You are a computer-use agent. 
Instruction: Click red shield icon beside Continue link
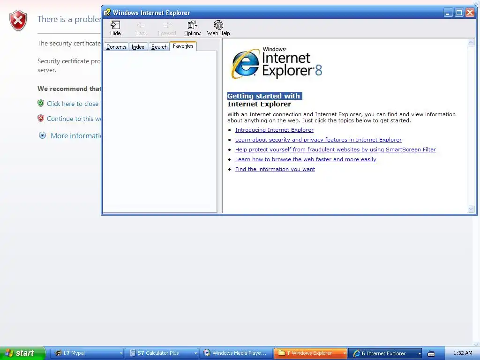pyautogui.click(x=41, y=118)
